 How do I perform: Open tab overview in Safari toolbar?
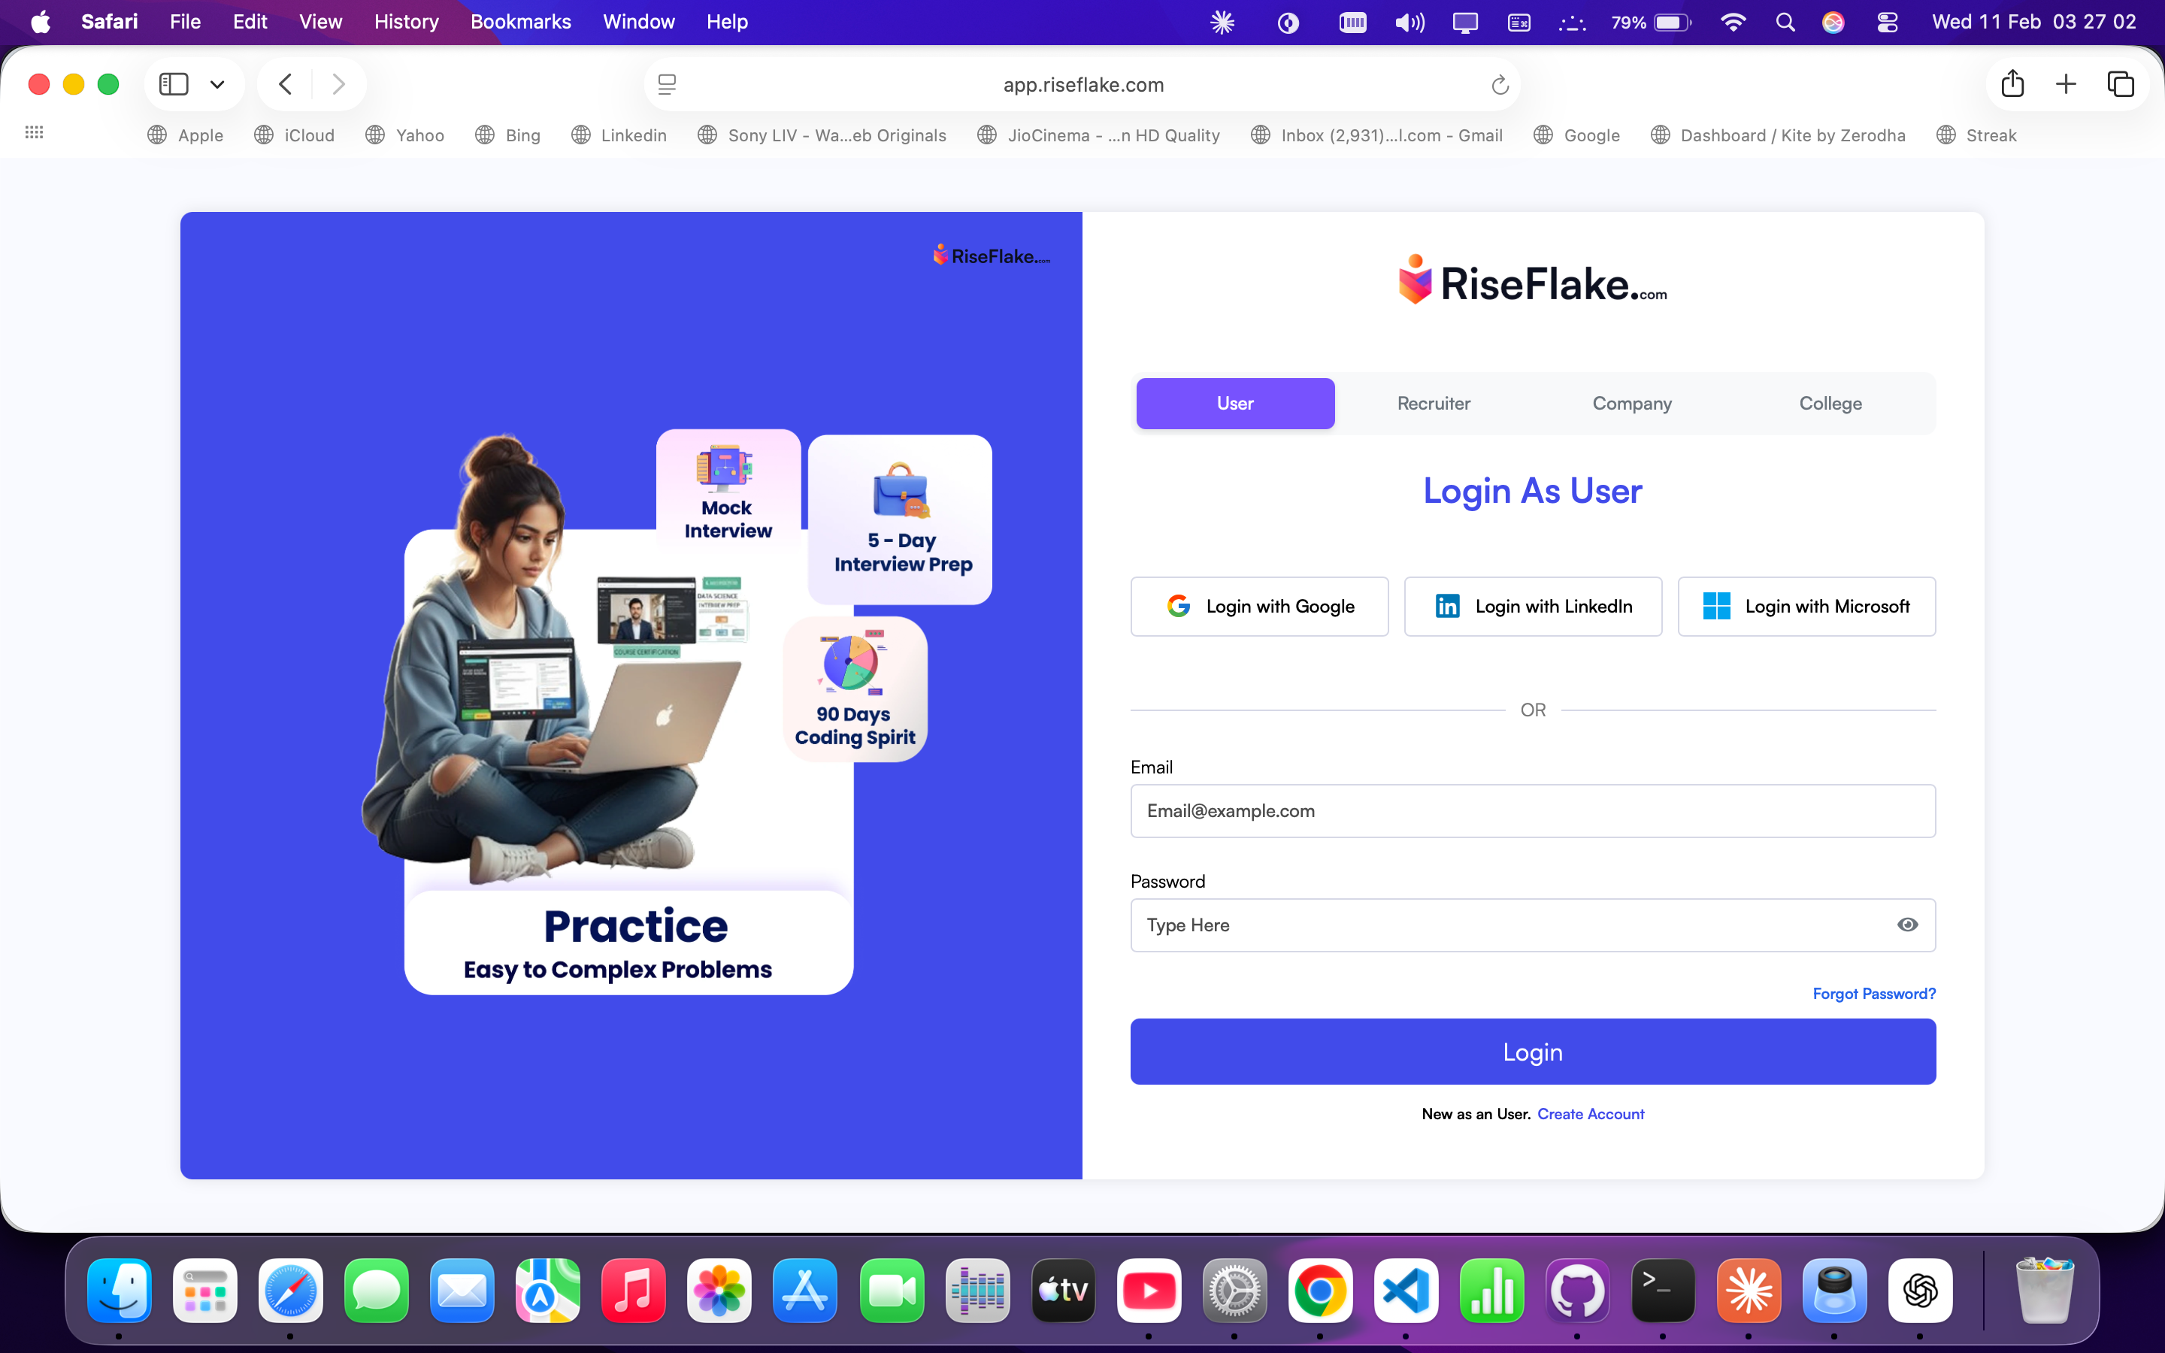click(x=2120, y=83)
